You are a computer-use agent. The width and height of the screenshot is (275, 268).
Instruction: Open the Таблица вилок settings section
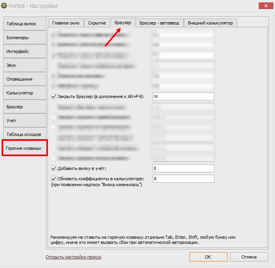point(25,24)
